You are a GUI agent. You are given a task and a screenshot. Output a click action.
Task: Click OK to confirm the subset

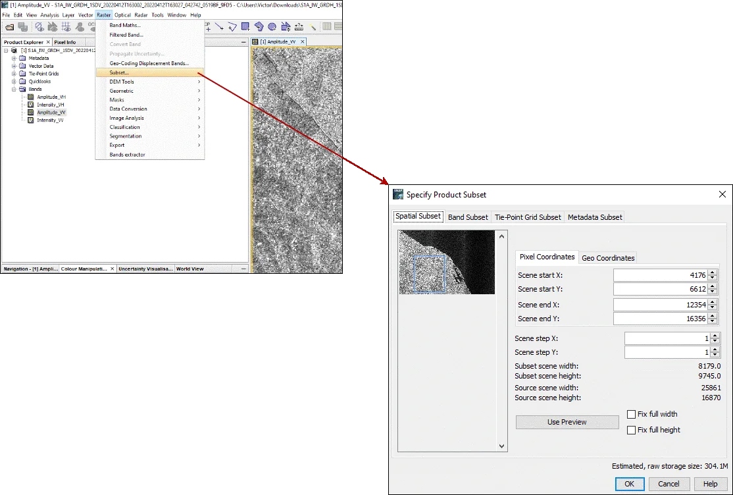(x=629, y=484)
